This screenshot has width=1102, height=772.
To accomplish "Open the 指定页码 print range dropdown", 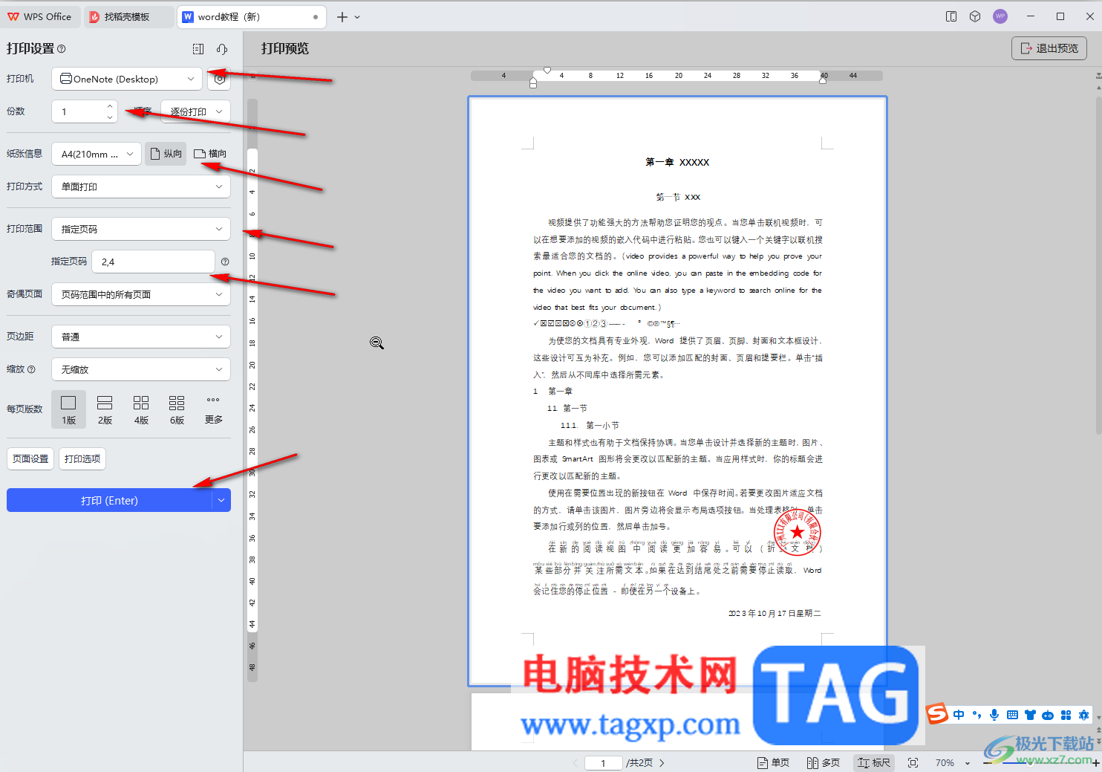I will (141, 229).
